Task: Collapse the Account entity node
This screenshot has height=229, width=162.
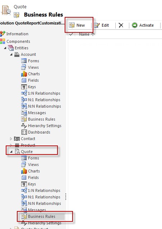Action: [x=11, y=54]
